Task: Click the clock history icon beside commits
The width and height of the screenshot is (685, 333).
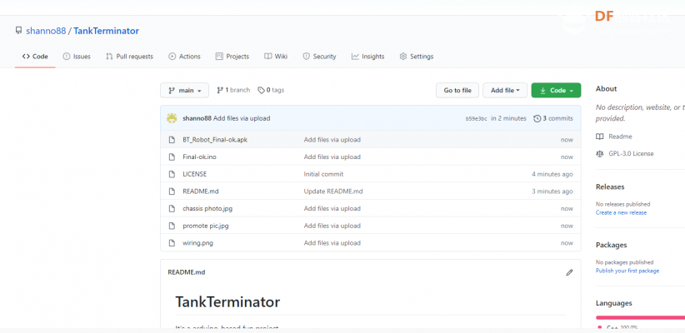Action: point(537,118)
